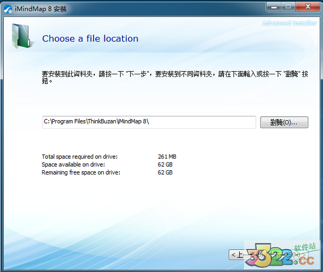Click the '261 MB' value
Viewport: 323px width, 272px height.
(x=167, y=157)
